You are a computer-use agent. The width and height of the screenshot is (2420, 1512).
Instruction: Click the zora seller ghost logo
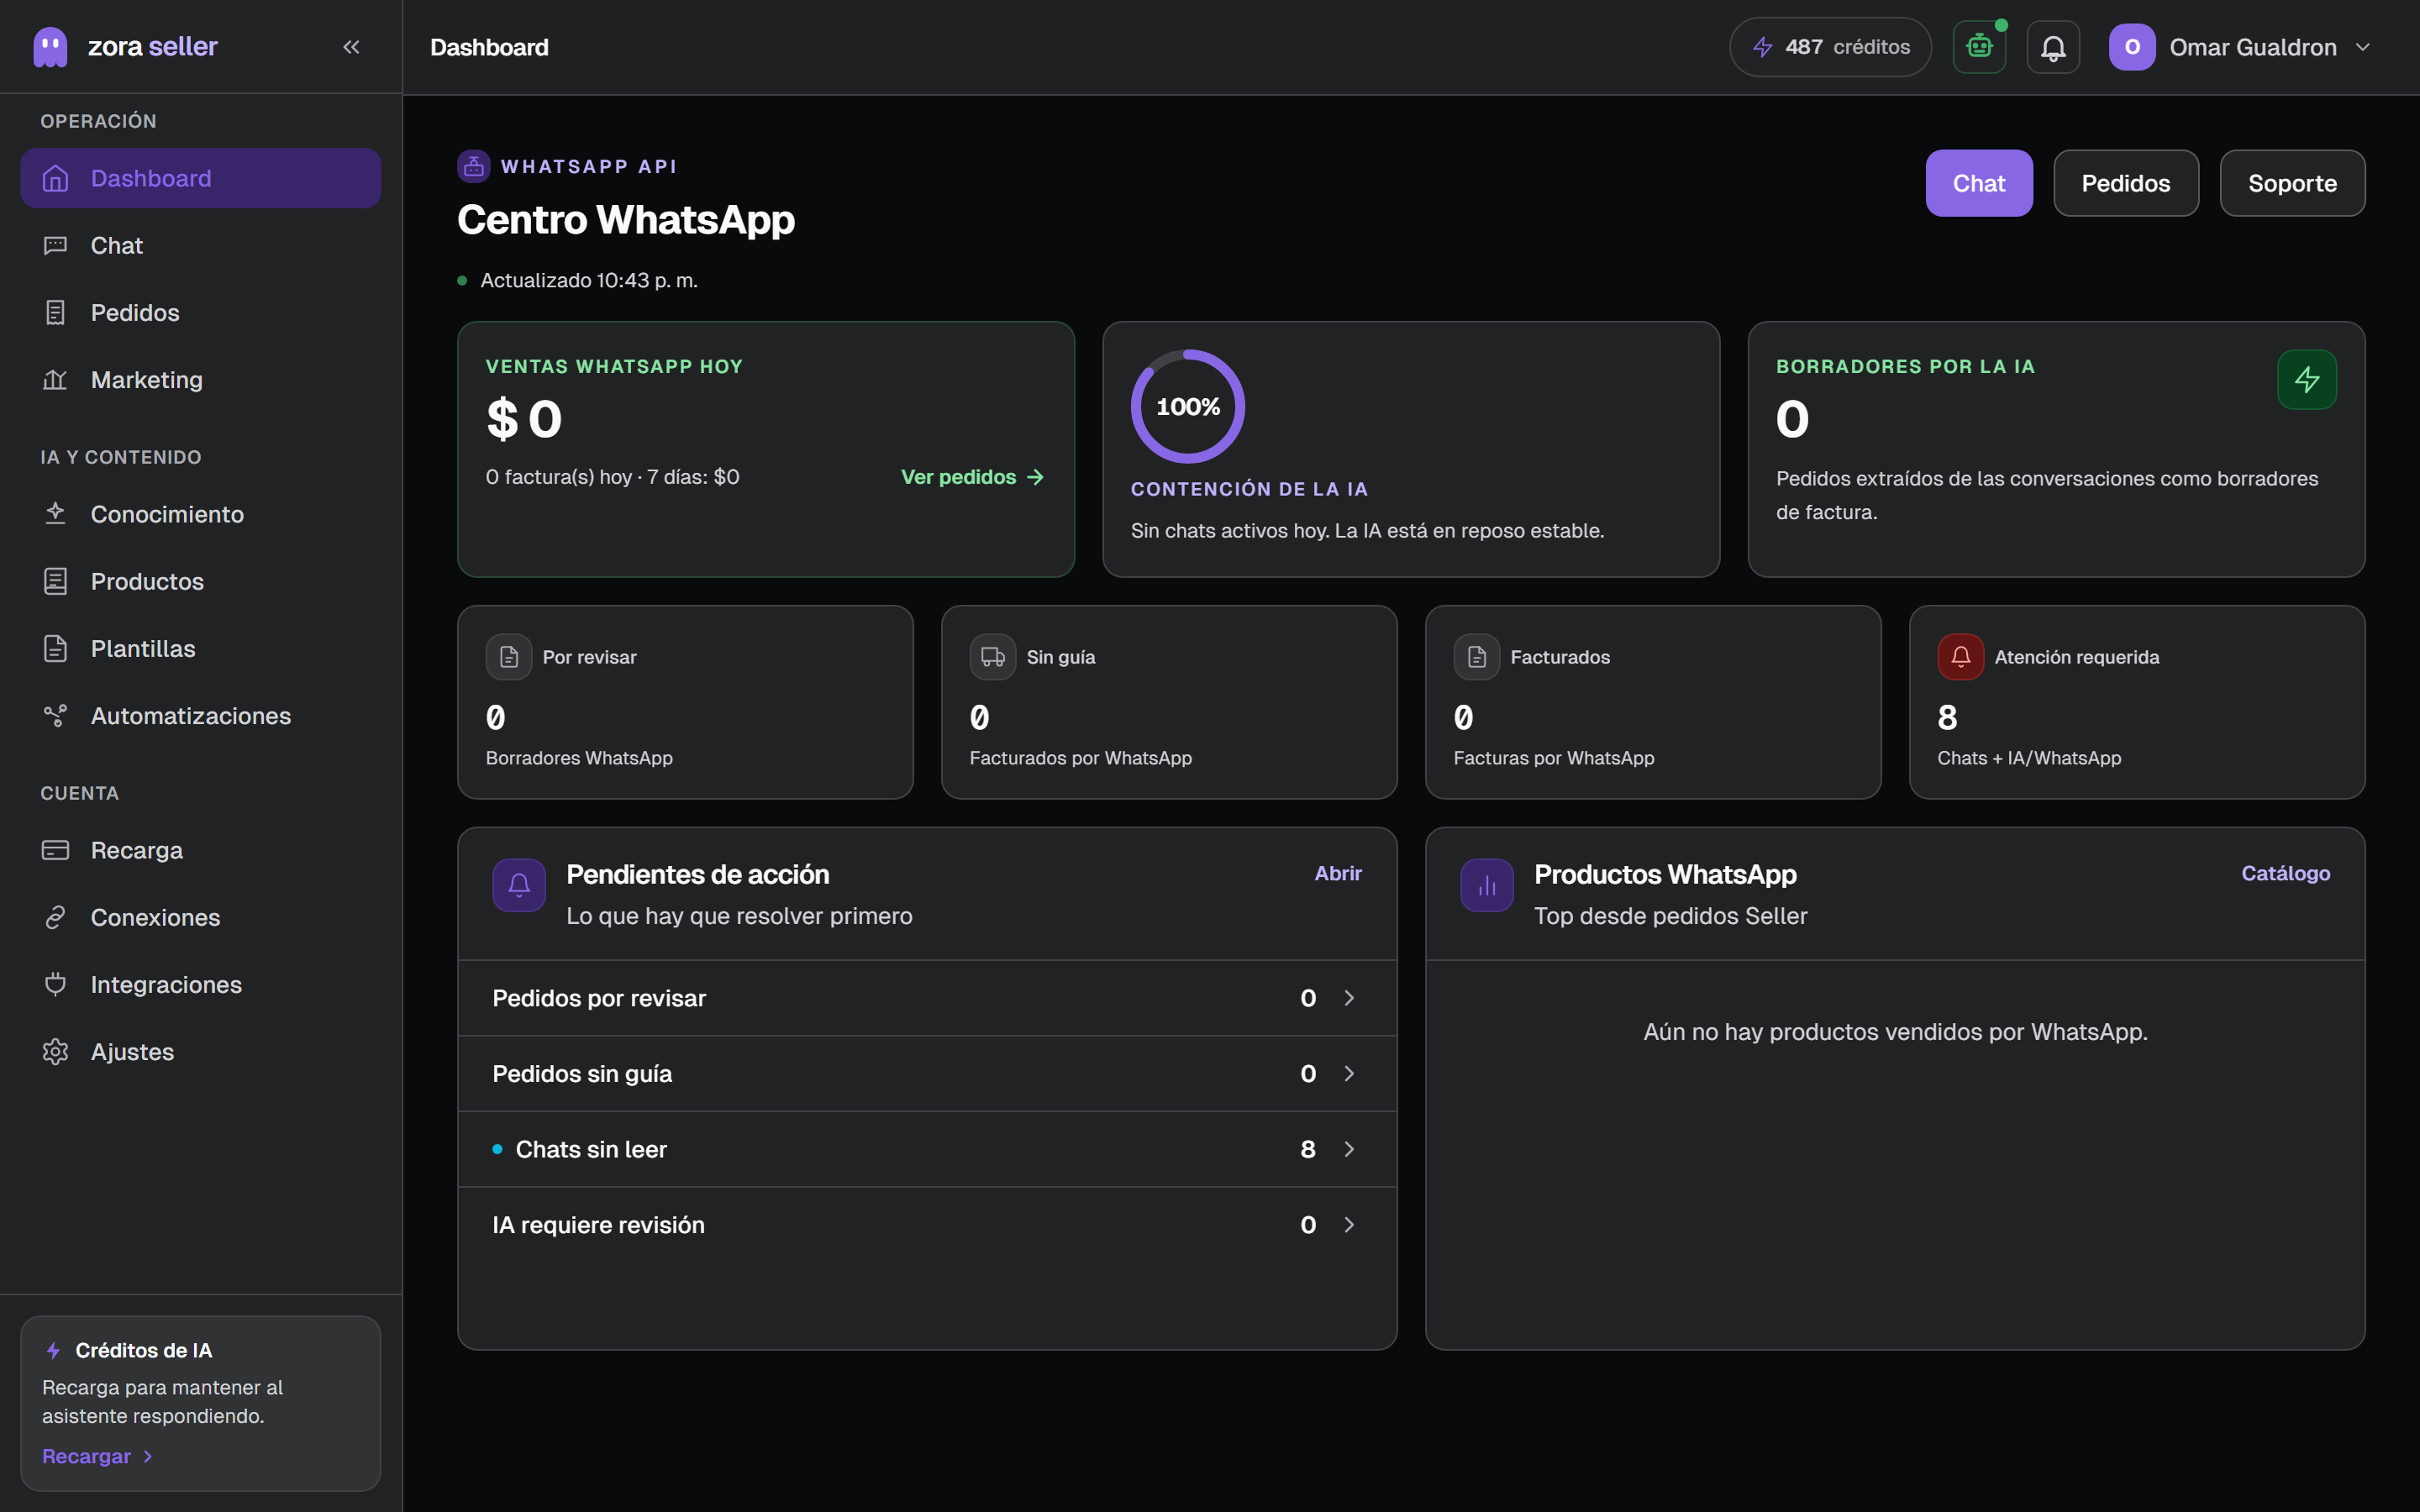pyautogui.click(x=50, y=47)
